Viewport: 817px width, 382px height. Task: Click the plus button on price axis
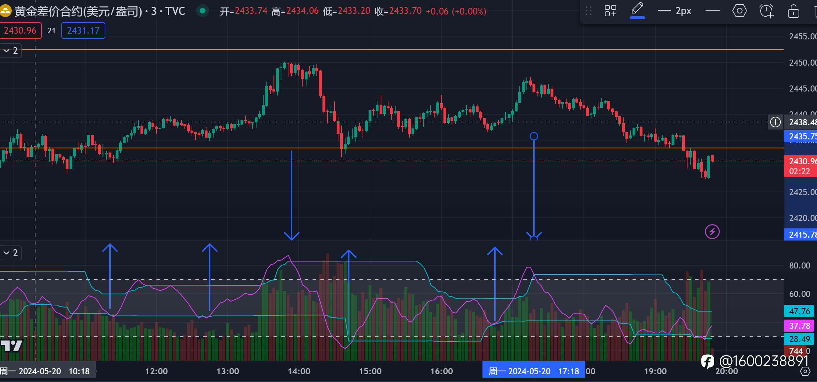(775, 122)
